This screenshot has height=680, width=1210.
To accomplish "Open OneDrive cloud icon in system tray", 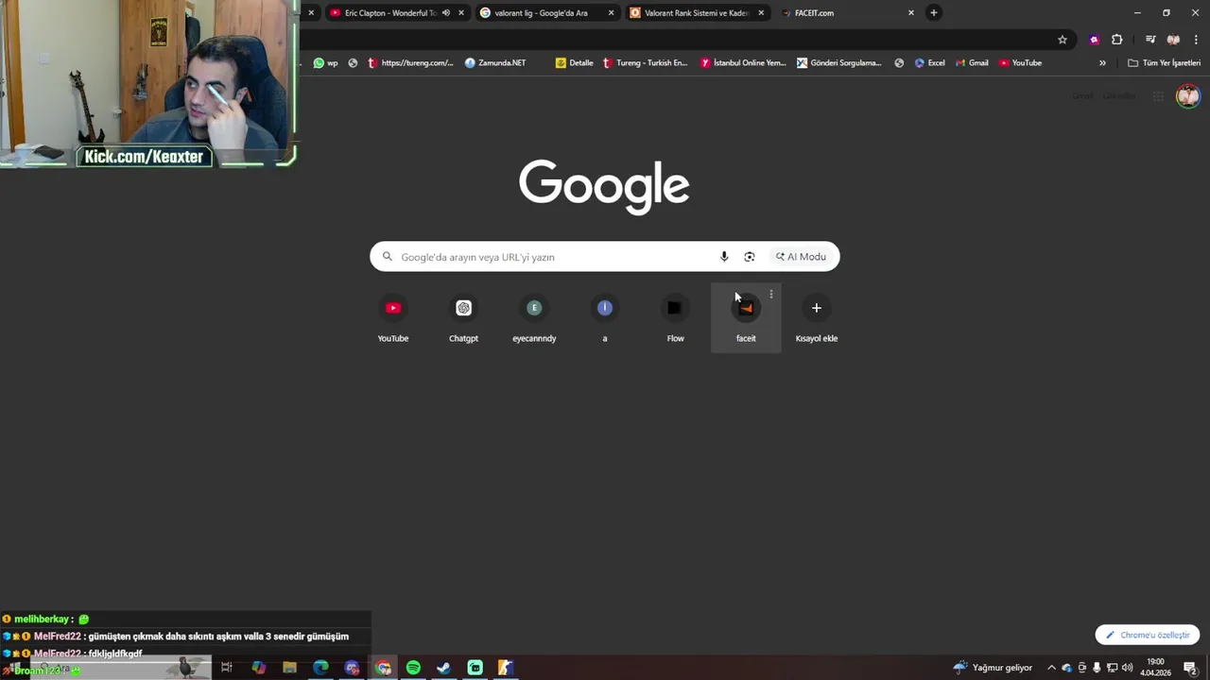I will click(1067, 668).
